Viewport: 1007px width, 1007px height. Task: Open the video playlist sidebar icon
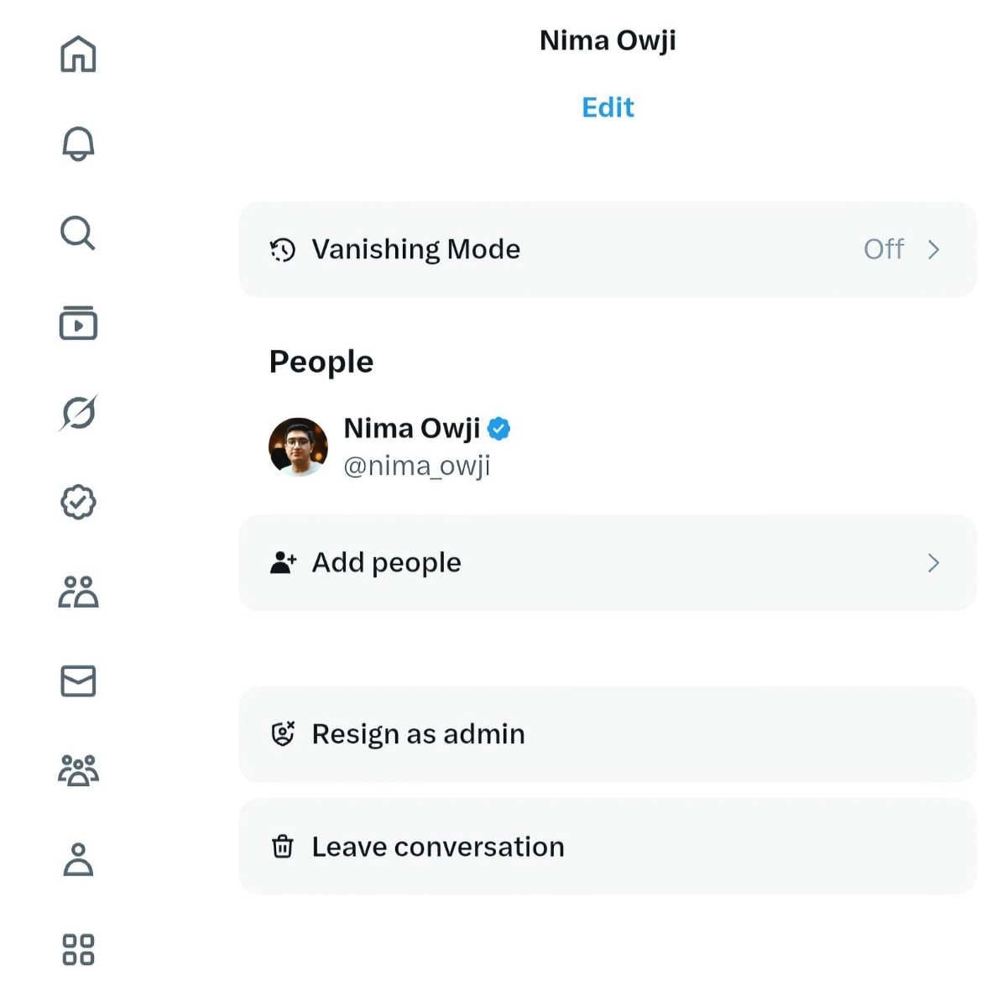(x=78, y=323)
